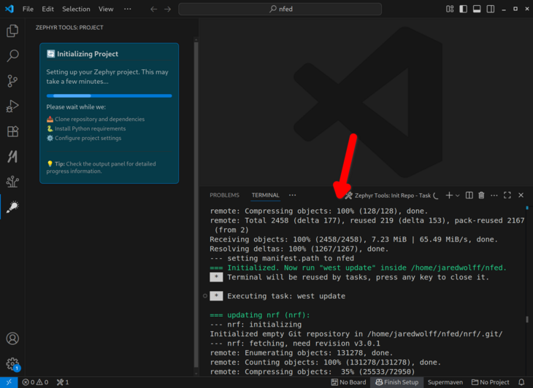Open the Source Control view
Viewport: 533px width, 388px height.
pos(12,81)
